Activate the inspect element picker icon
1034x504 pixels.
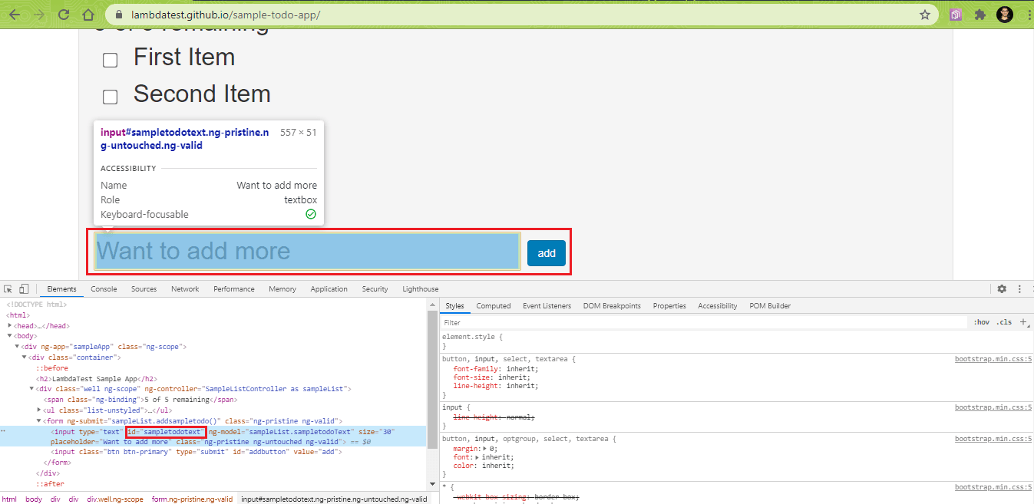8,289
